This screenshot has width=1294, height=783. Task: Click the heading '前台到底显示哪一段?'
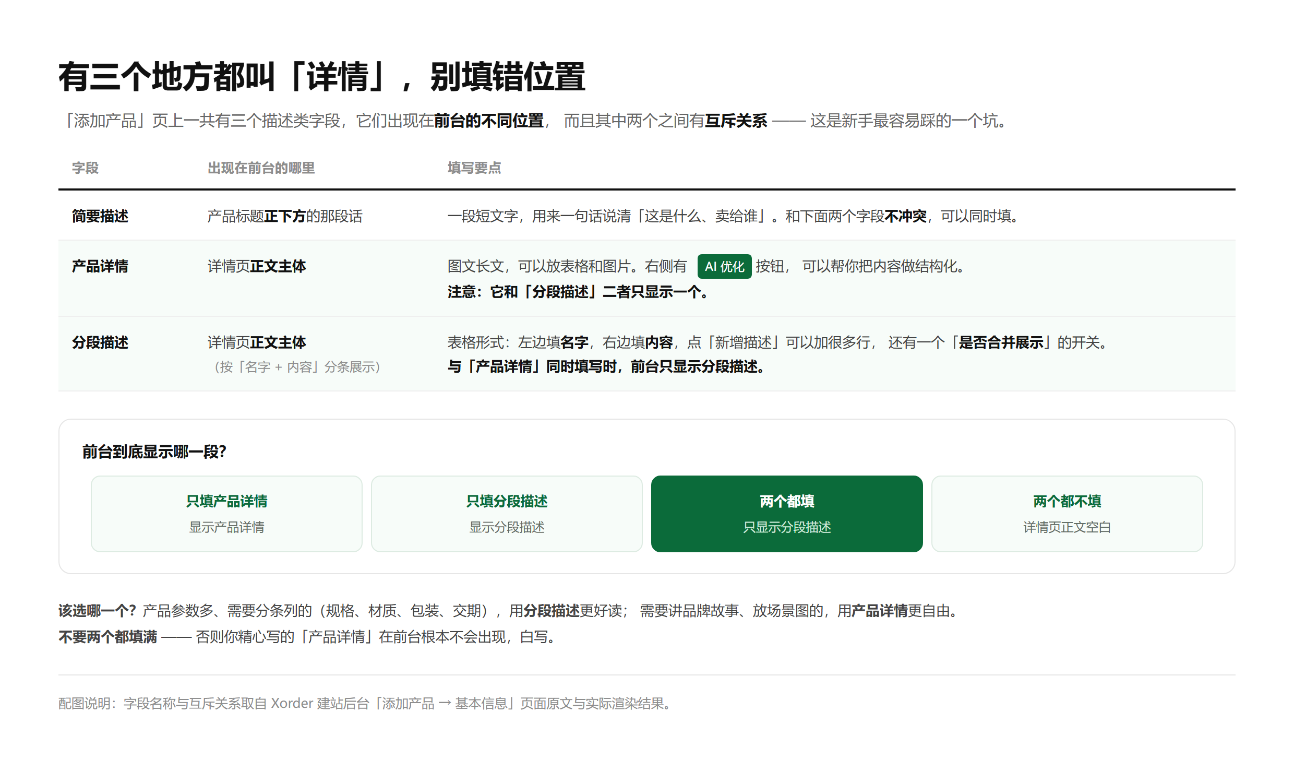154,452
